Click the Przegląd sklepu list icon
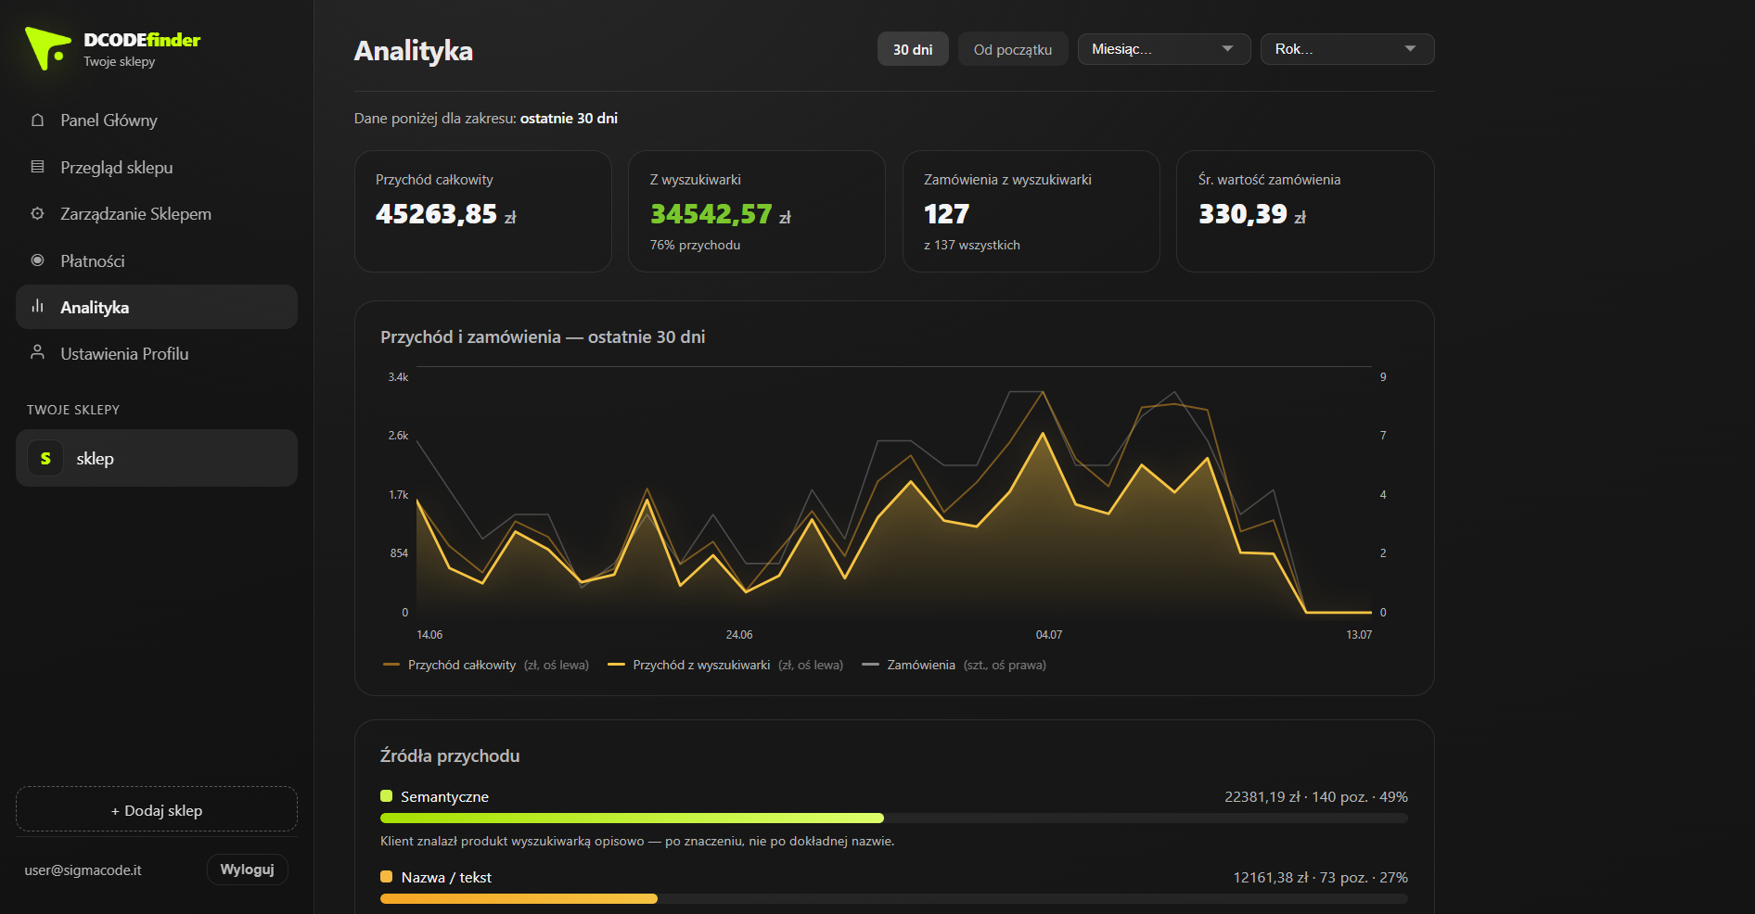1755x914 pixels. [x=37, y=167]
